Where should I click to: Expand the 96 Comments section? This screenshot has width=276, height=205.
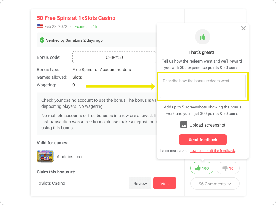pos(215,183)
